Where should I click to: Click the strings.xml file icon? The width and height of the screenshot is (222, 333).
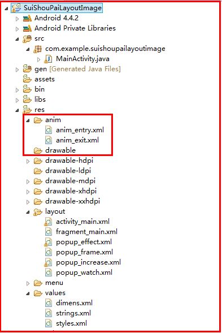[x=49, y=313]
